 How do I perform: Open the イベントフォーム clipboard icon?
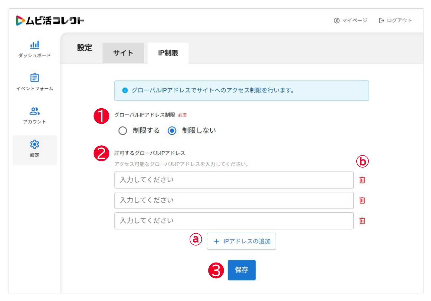point(35,78)
